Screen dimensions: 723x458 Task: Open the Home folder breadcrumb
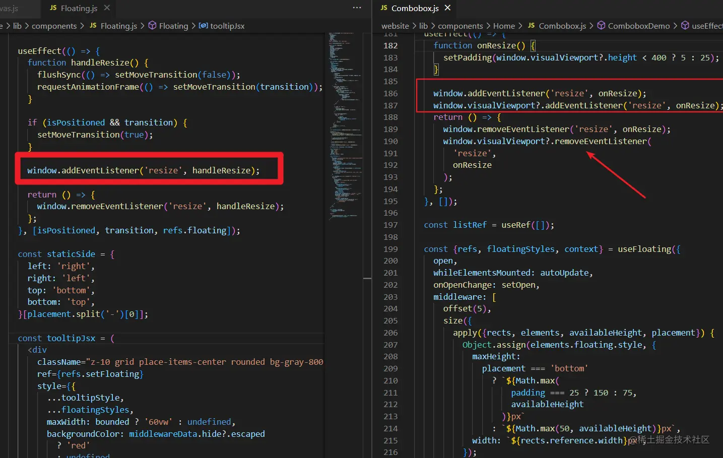(x=504, y=26)
